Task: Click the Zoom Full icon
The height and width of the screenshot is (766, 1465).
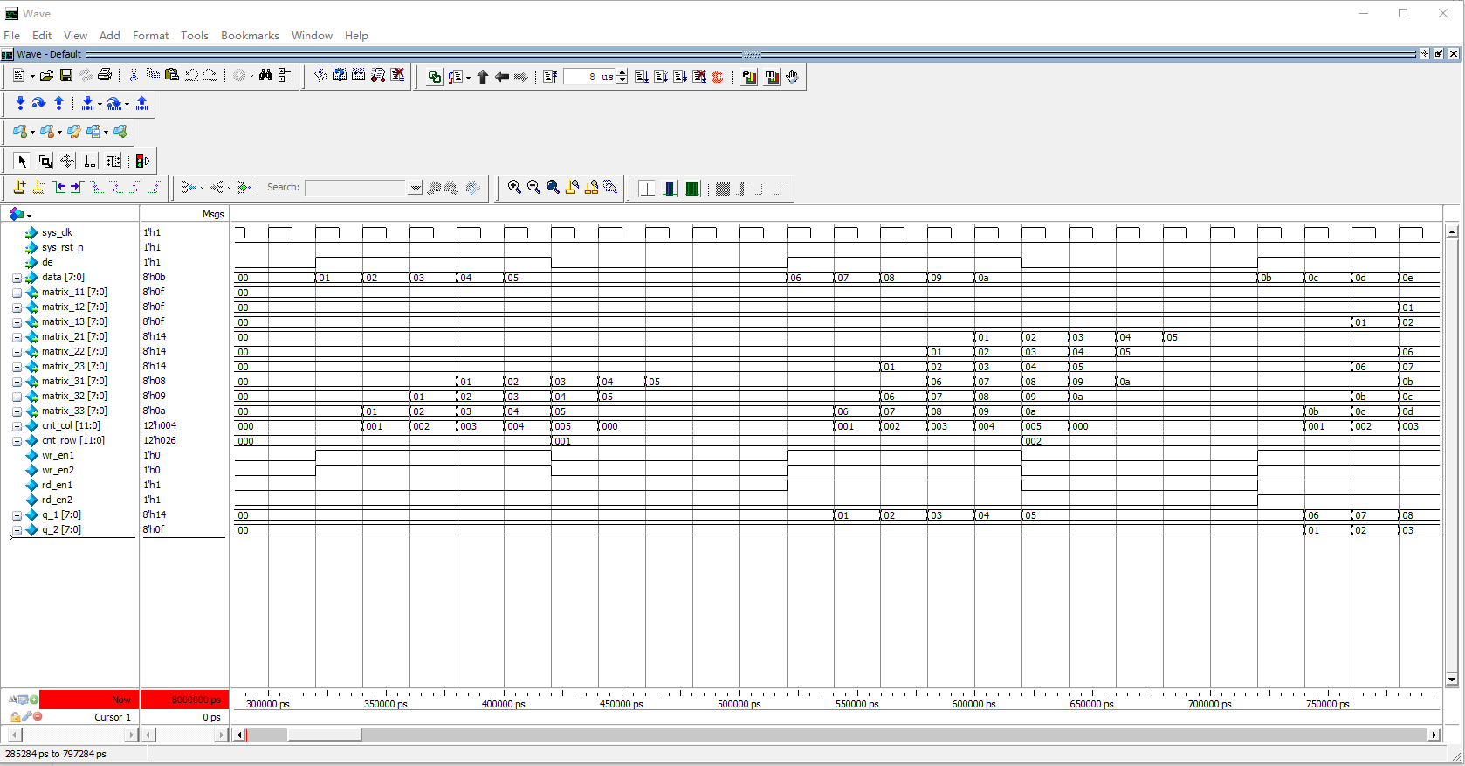Action: click(553, 188)
